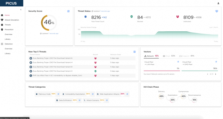
Task: Open Home in the sidebar
Action: pyautogui.click(x=7, y=15)
